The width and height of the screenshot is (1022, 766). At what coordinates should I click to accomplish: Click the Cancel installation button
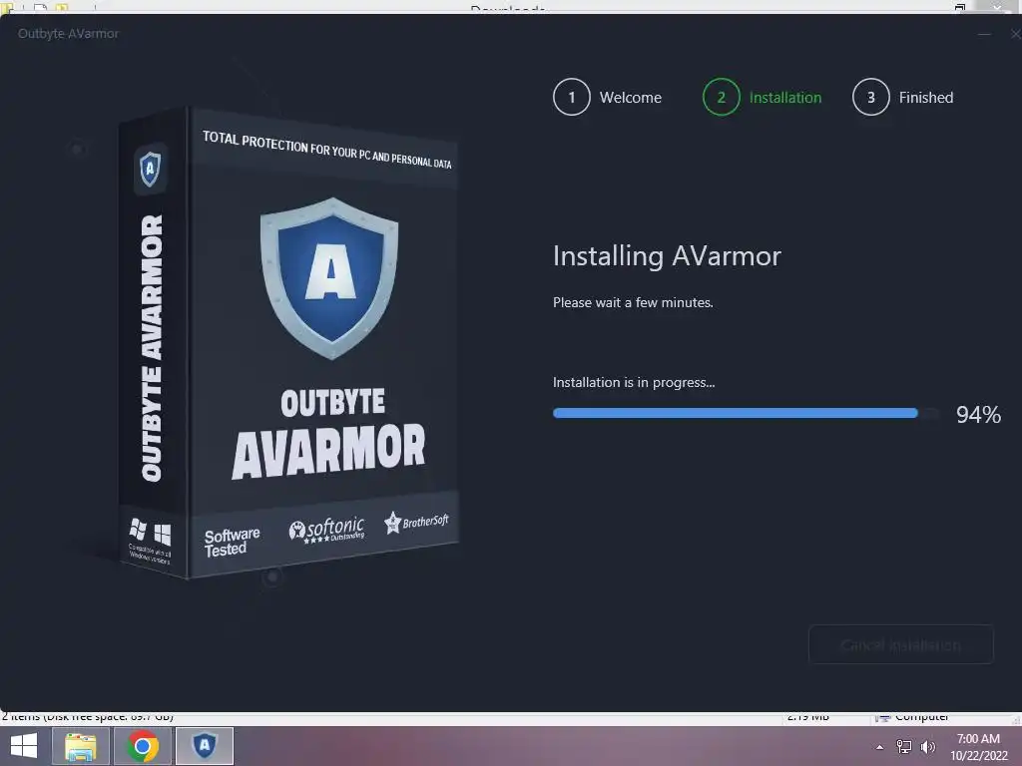tap(901, 645)
